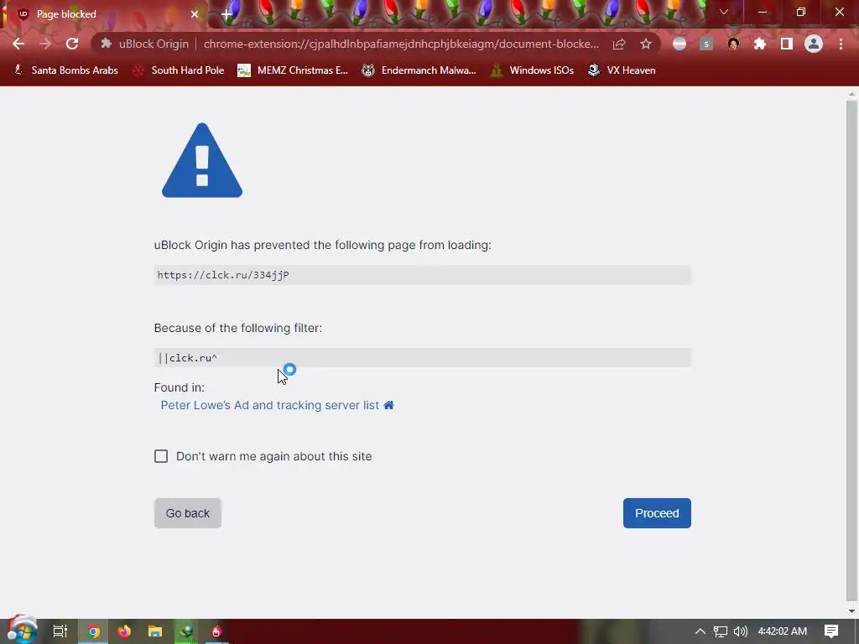Open VX Heaven bookmark
Viewport: 859px width, 644px height.
point(622,70)
